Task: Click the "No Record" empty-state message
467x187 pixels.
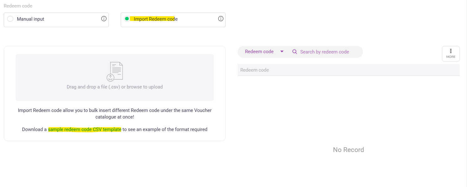Action: [348, 150]
